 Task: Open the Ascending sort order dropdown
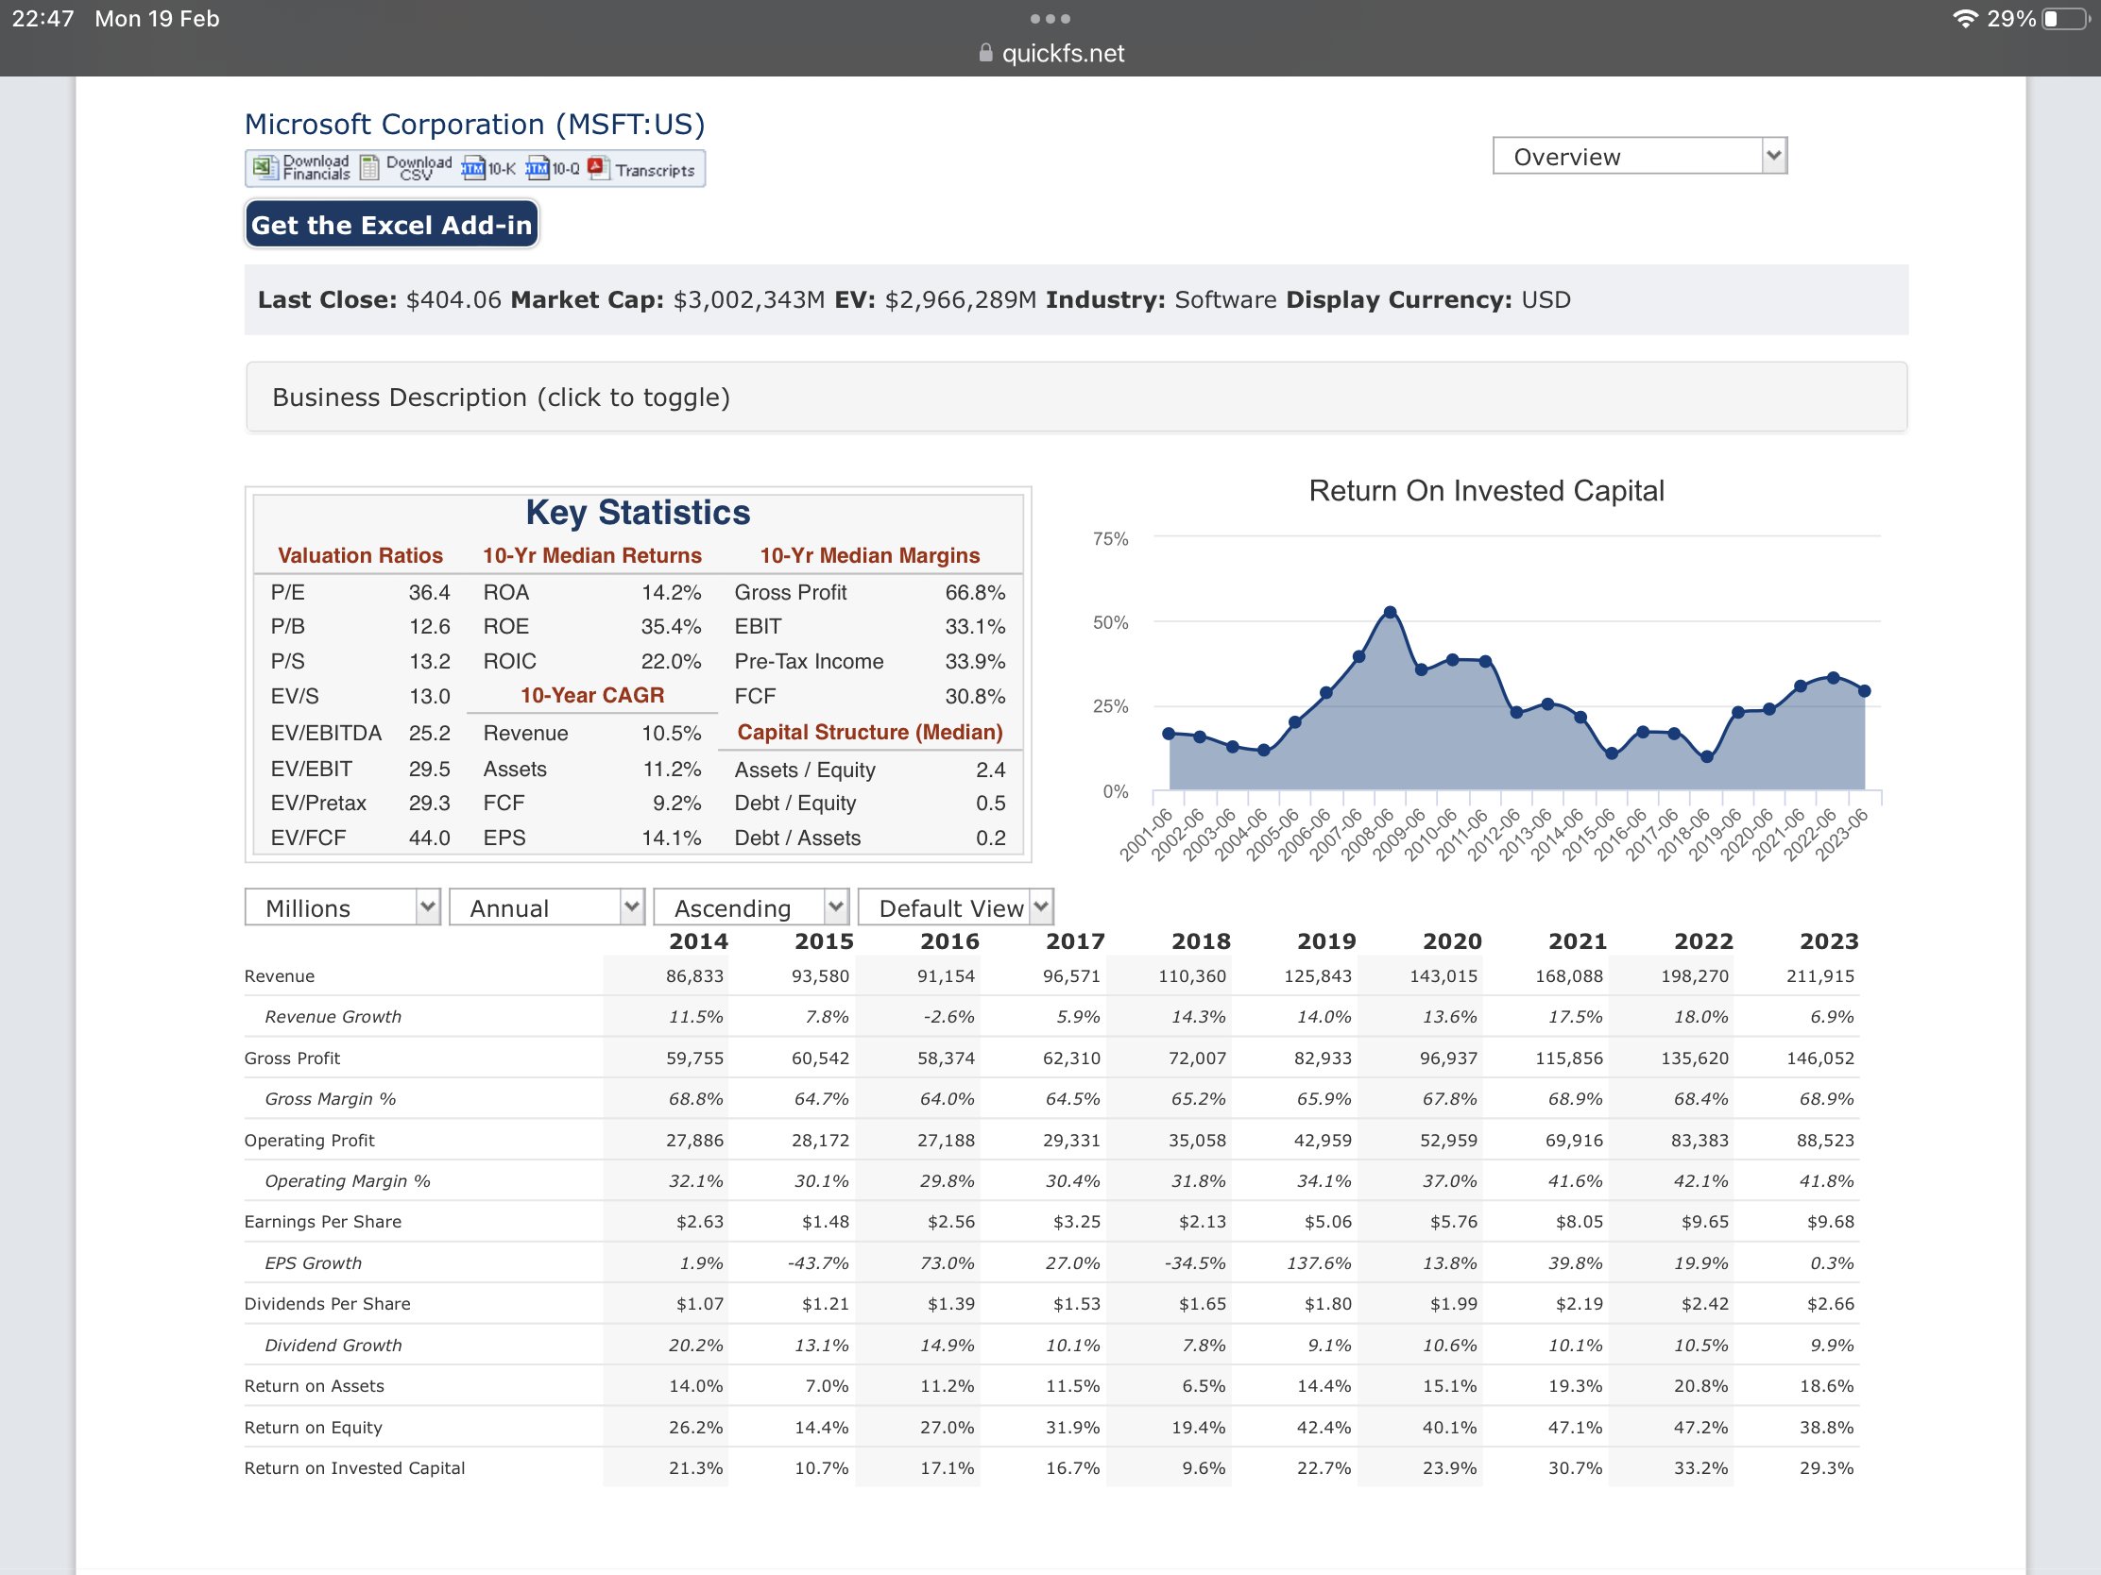pos(750,906)
